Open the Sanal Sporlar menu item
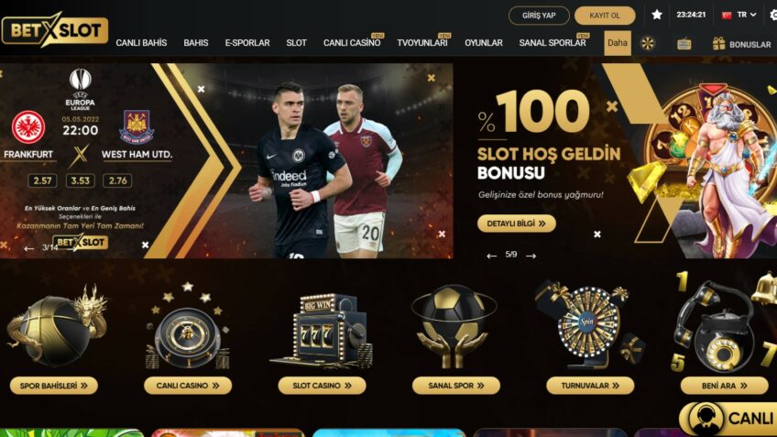777x437 pixels. (x=552, y=43)
